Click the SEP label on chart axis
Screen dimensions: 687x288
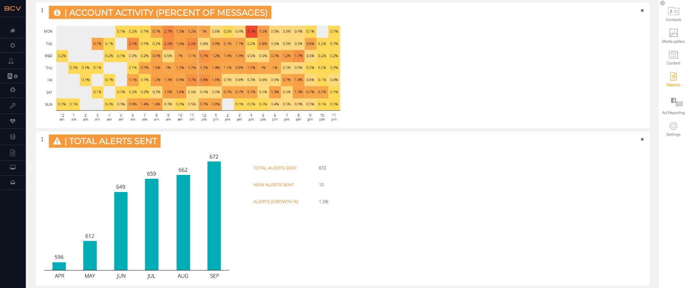click(215, 276)
